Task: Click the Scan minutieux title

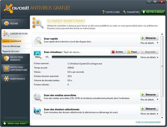Action: click(53, 52)
